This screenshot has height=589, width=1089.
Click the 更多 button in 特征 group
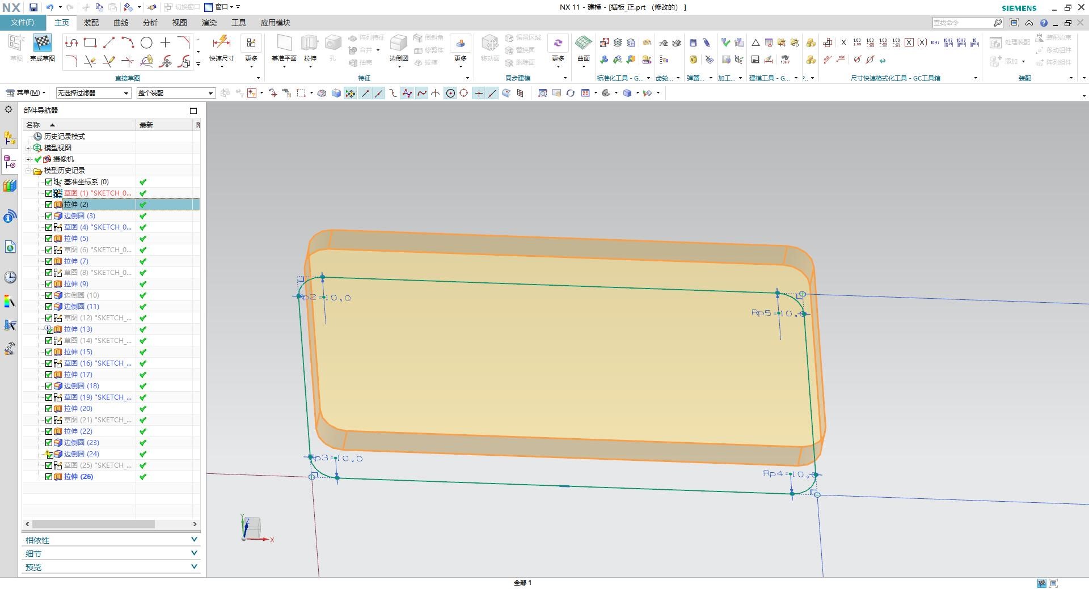(x=460, y=50)
